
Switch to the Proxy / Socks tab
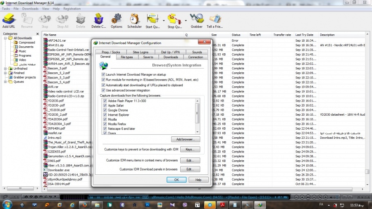[111, 52]
